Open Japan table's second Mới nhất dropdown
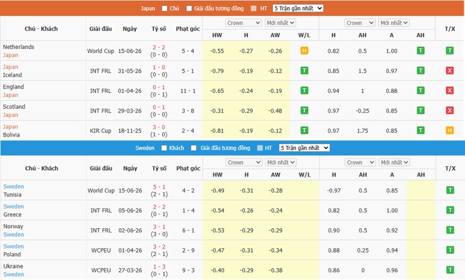 point(394,23)
